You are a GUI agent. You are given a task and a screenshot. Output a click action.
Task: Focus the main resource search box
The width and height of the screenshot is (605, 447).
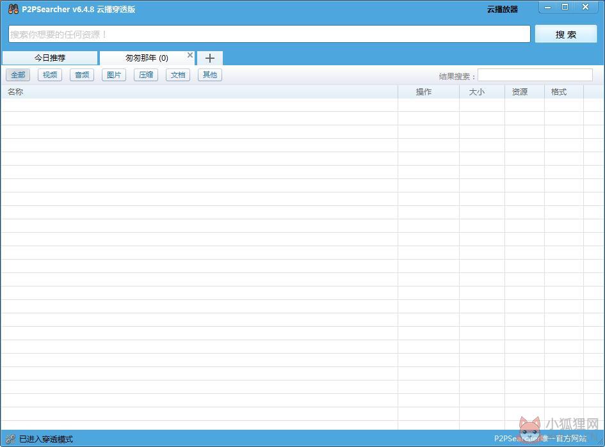pyautogui.click(x=270, y=35)
